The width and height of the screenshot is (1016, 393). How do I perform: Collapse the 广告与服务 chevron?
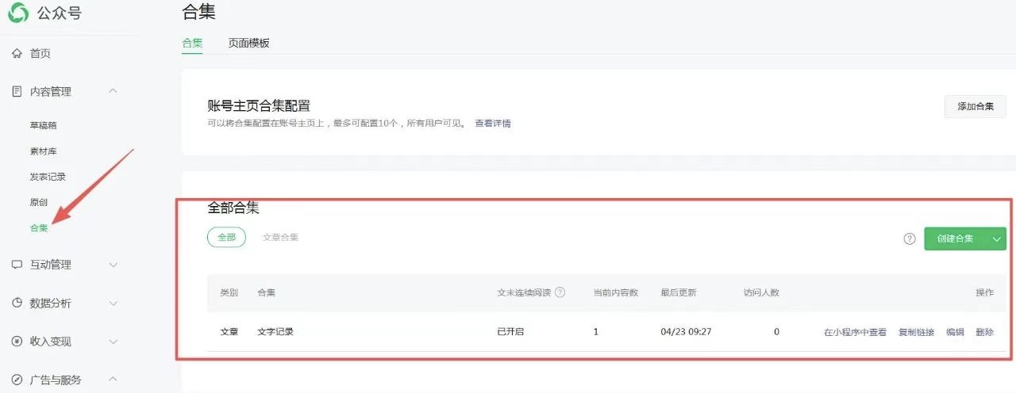[113, 379]
